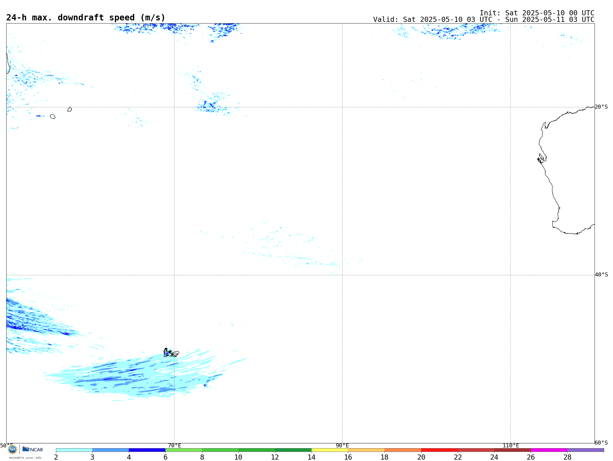
Task: Click the orange 18-20 m/s swatch
Action: pos(403,450)
